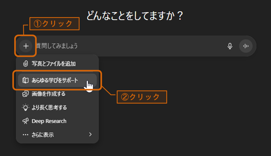
Task: Click the ②クリック annotation label
Action: (x=142, y=97)
